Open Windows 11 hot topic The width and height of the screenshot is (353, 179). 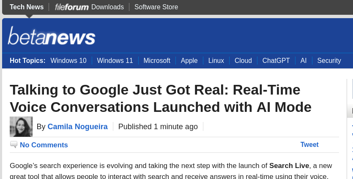(115, 60)
